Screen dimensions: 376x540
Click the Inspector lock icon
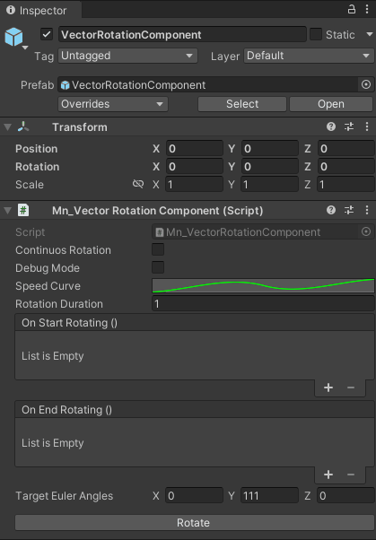[x=351, y=9]
